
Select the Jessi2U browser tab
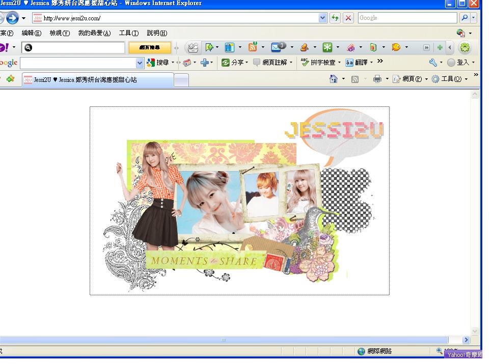click(x=97, y=80)
